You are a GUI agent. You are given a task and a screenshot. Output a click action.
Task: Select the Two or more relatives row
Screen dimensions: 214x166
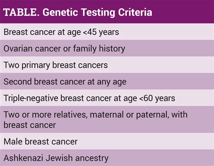point(107,120)
